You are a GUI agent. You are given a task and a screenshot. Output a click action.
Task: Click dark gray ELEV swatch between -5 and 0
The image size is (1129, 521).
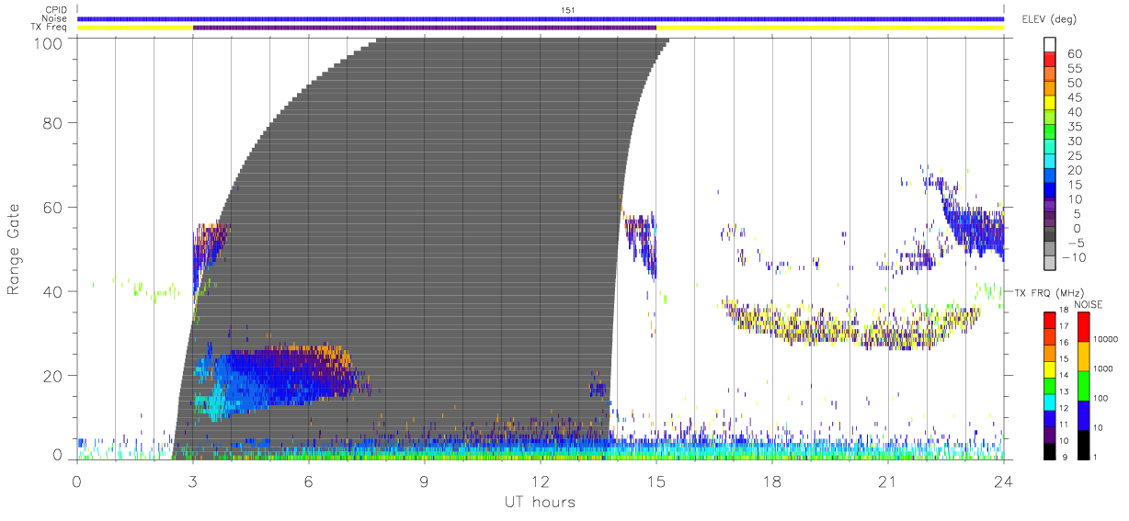coord(1050,235)
